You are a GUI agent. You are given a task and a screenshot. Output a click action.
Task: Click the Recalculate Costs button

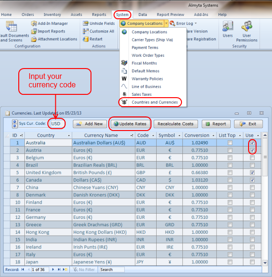point(175,124)
